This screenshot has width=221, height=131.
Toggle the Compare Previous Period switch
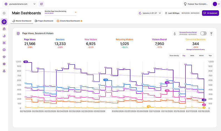click(203, 33)
